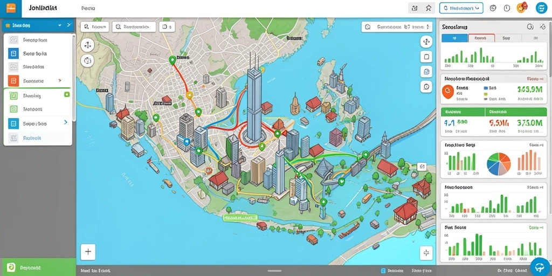Click the plus zoom button on map

click(88, 252)
